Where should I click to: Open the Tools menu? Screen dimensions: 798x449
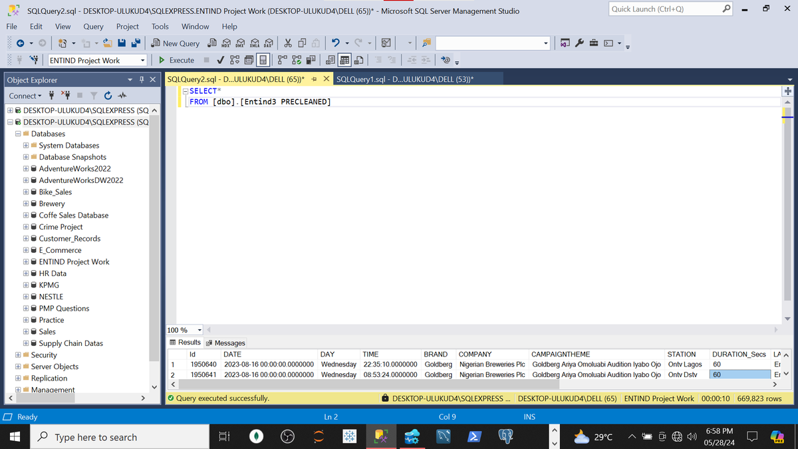pos(160,27)
